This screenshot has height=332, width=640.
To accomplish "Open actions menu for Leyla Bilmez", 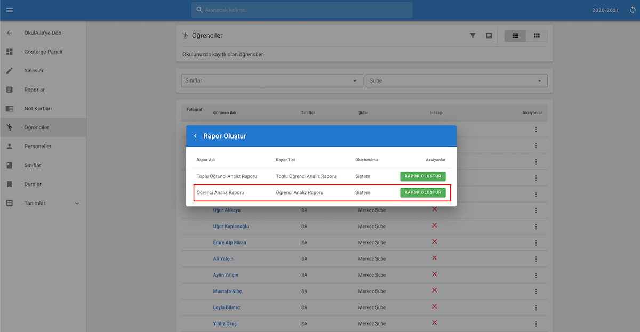I will pyautogui.click(x=536, y=308).
